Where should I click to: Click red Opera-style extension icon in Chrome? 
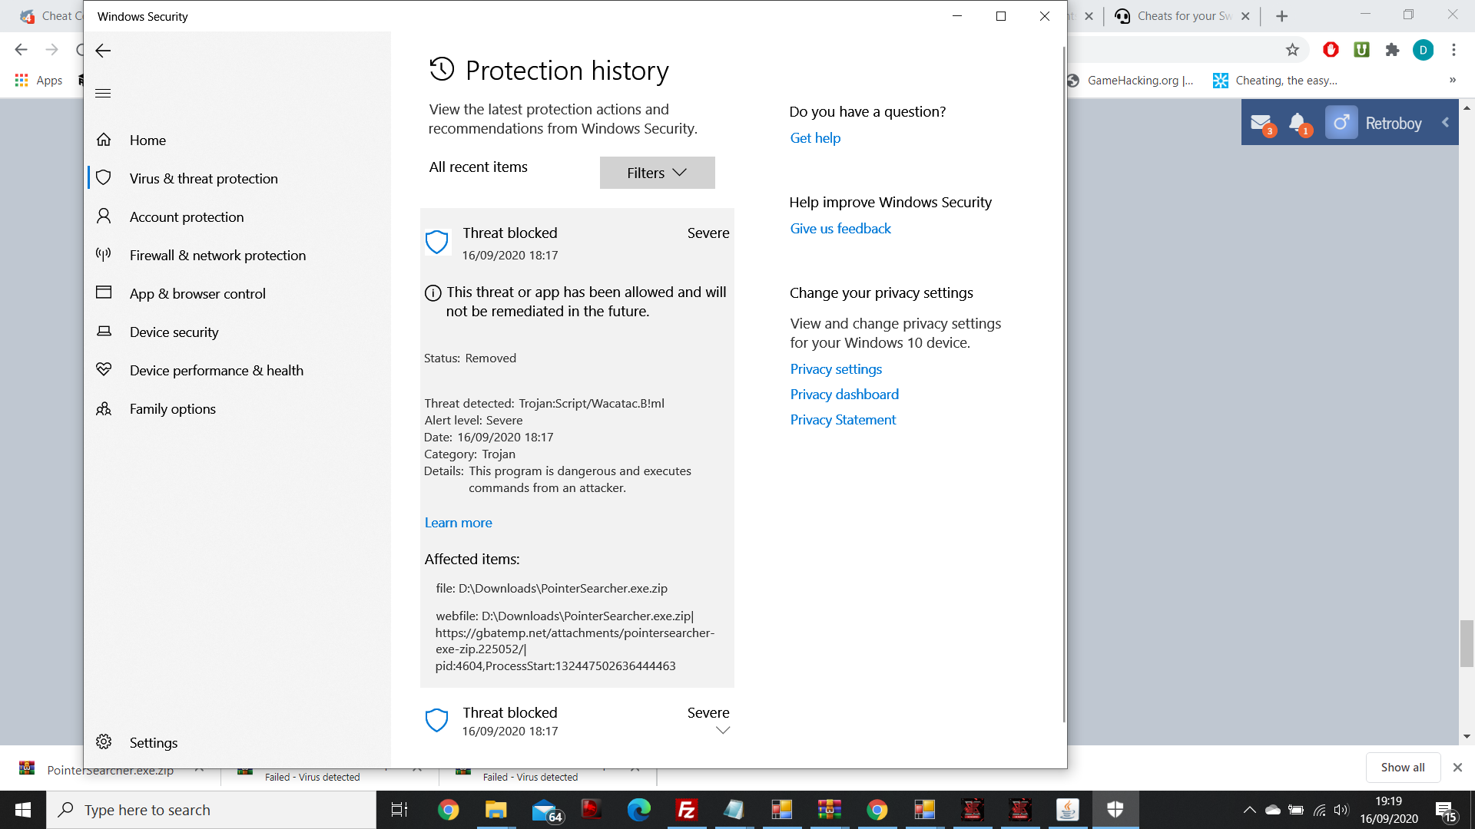1331,50
